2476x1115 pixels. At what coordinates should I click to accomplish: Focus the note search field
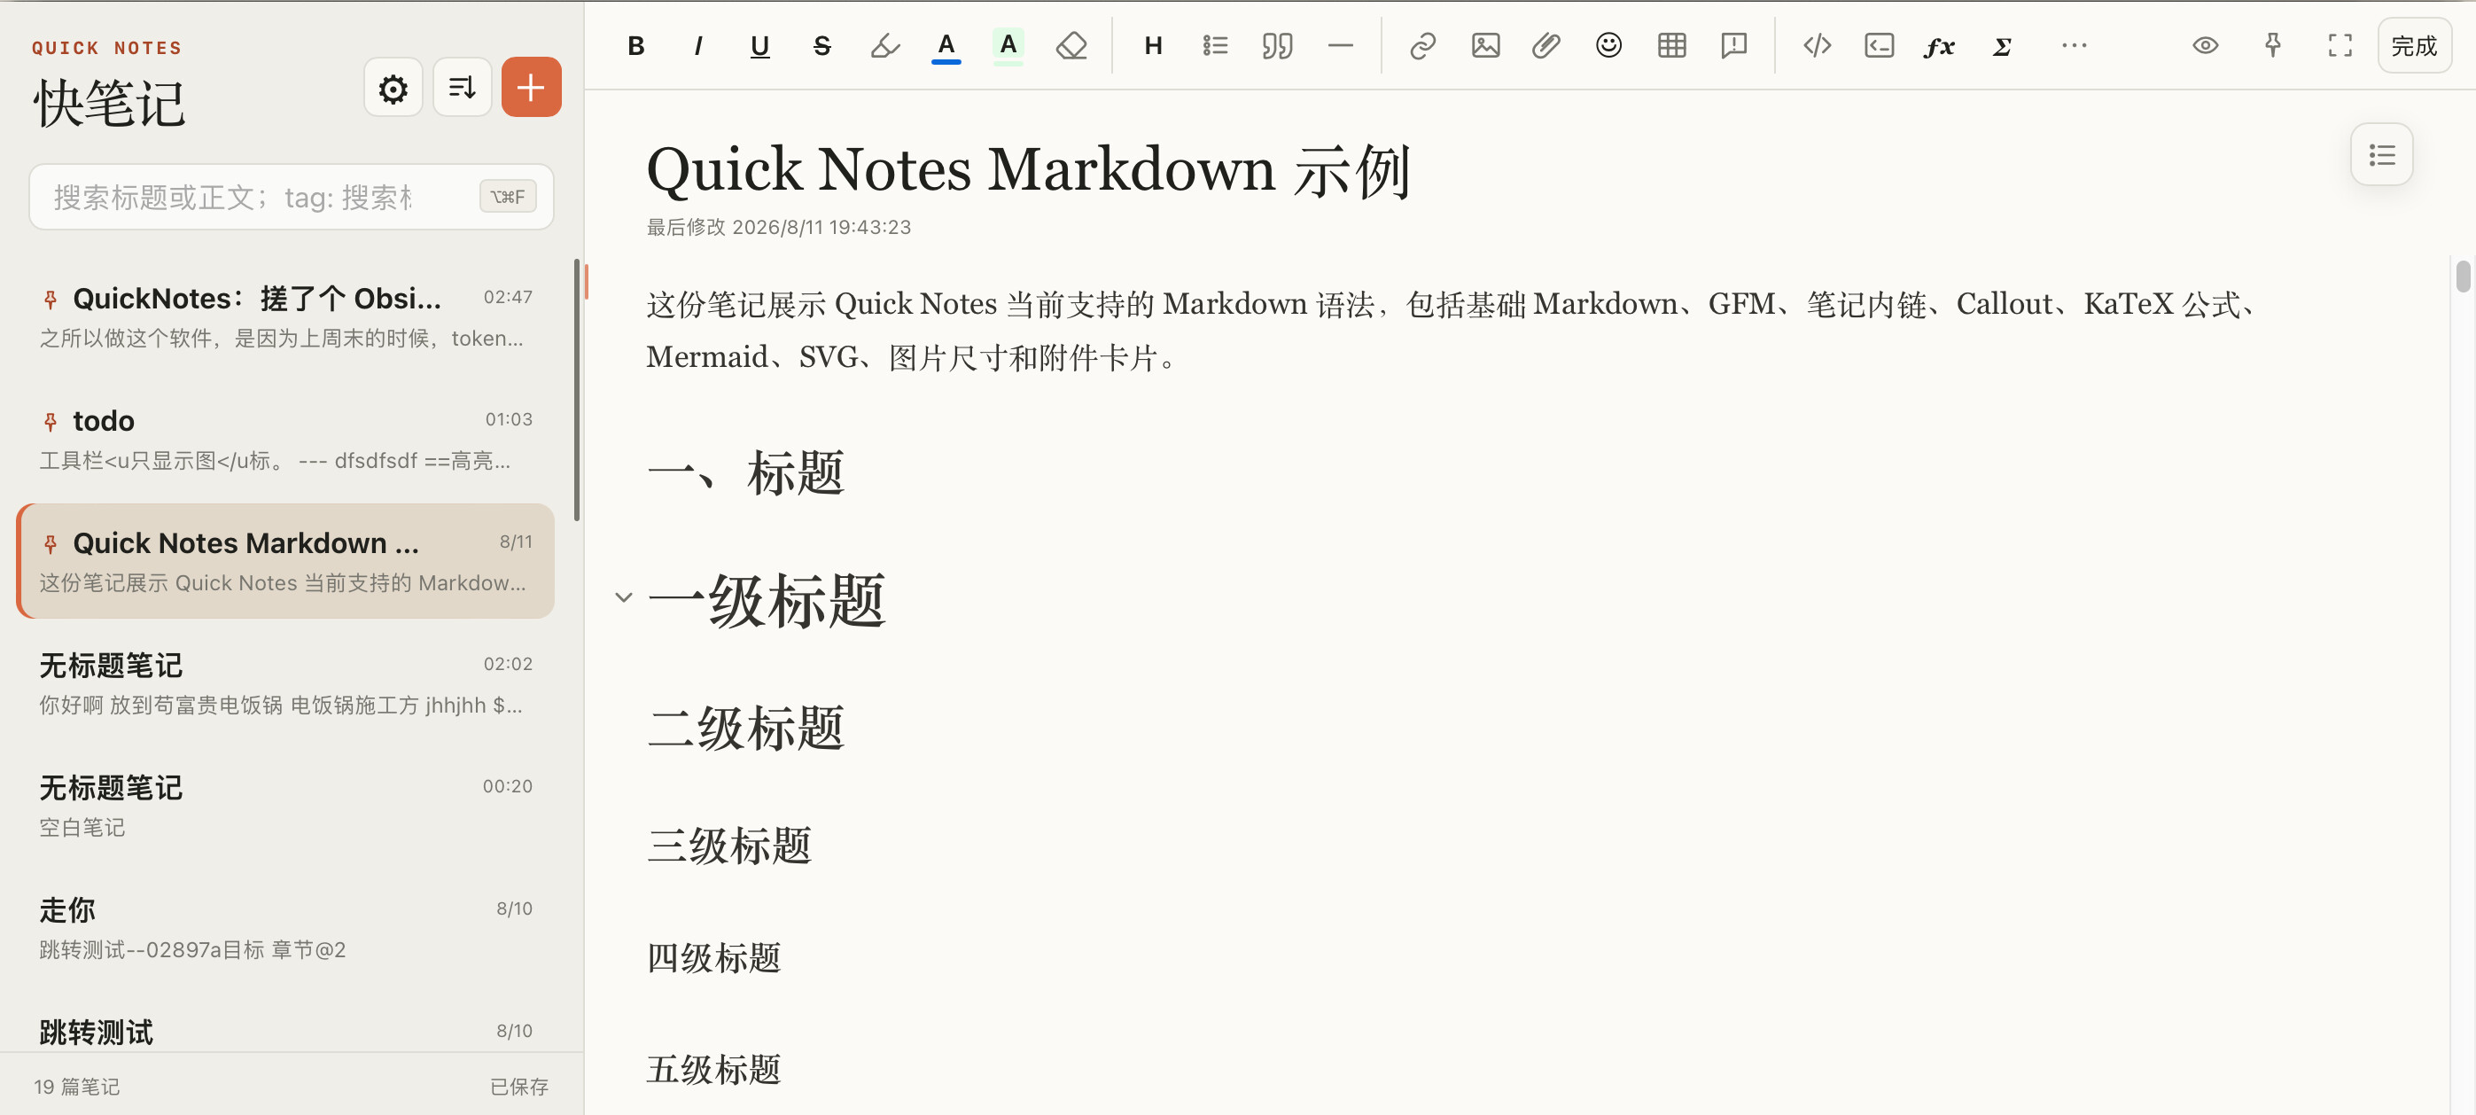point(292,197)
